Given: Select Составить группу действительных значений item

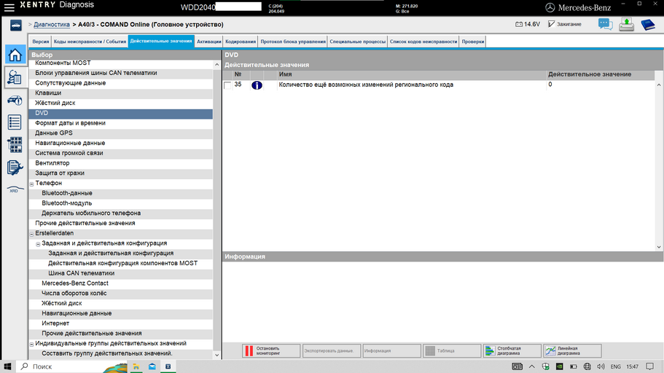Looking at the screenshot, I should 121,353.
